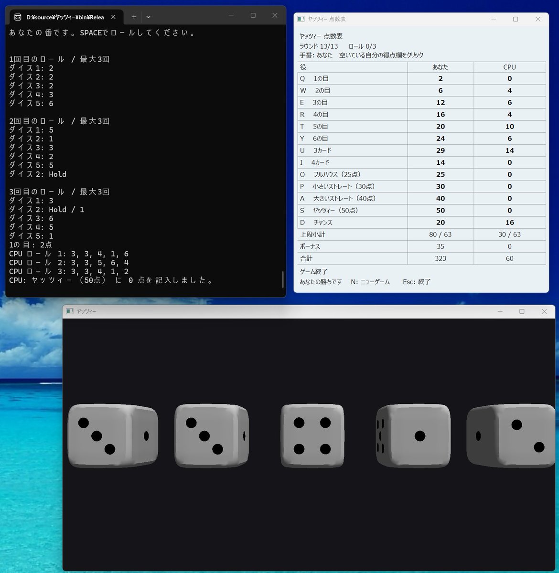
Task: Click the ゲーム終了 status line
Action: click(x=314, y=271)
